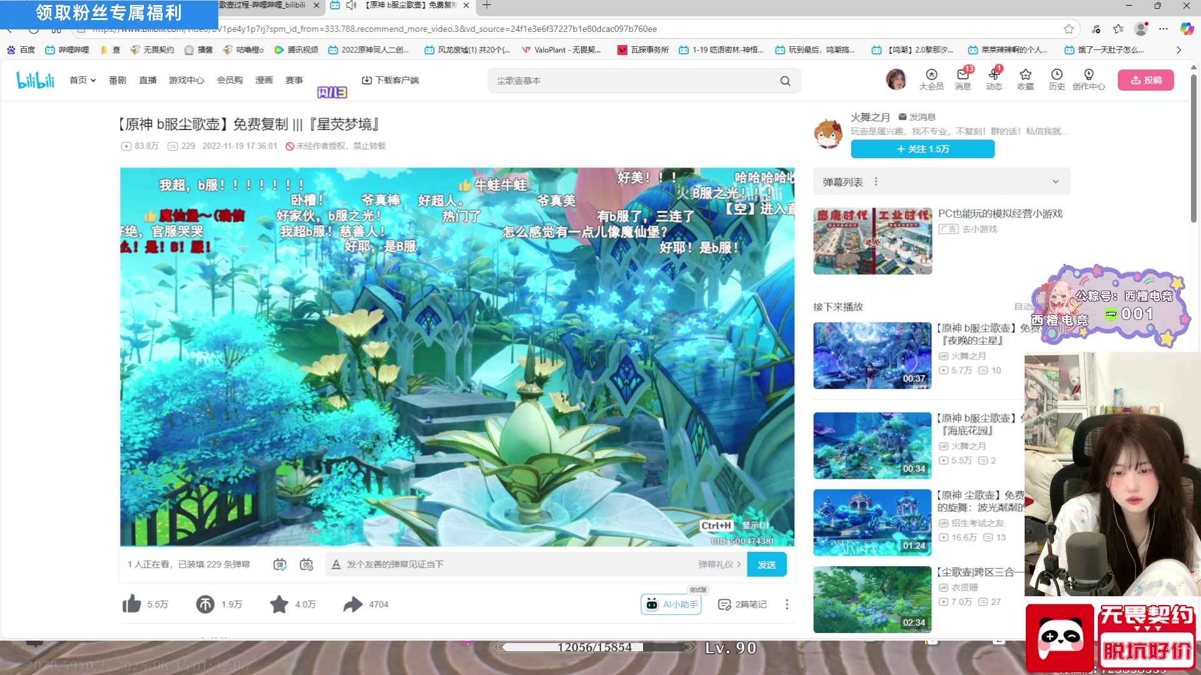Open the 游戏中心 menu item

[x=186, y=80]
